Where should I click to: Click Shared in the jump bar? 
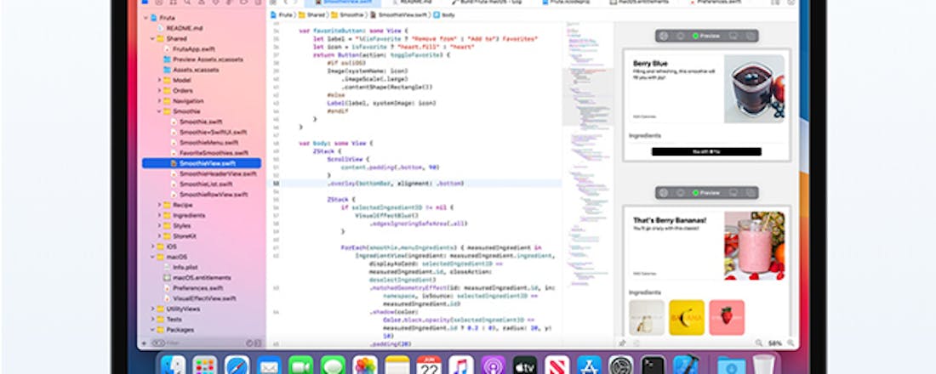pyautogui.click(x=311, y=15)
